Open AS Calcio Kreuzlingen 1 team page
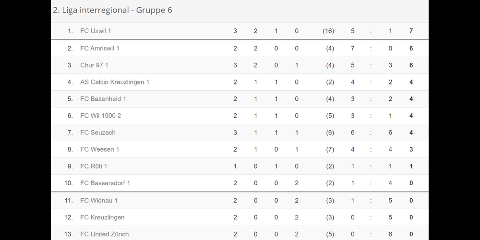 point(115,82)
